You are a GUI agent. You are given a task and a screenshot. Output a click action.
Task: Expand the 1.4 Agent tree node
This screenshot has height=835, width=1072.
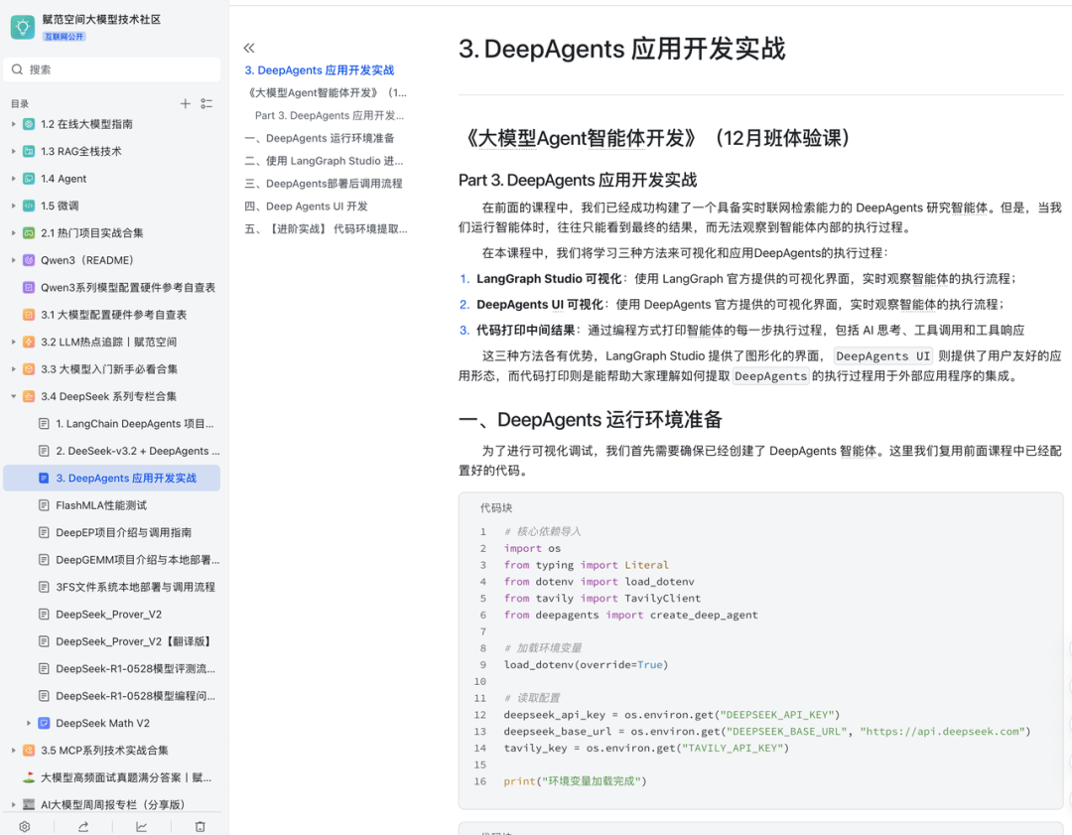(13, 179)
